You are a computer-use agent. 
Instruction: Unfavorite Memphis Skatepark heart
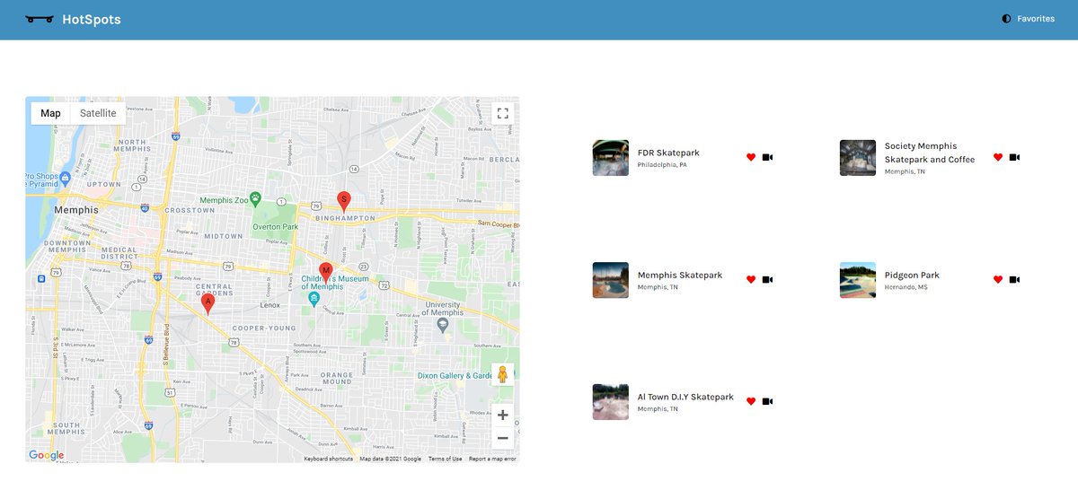751,279
